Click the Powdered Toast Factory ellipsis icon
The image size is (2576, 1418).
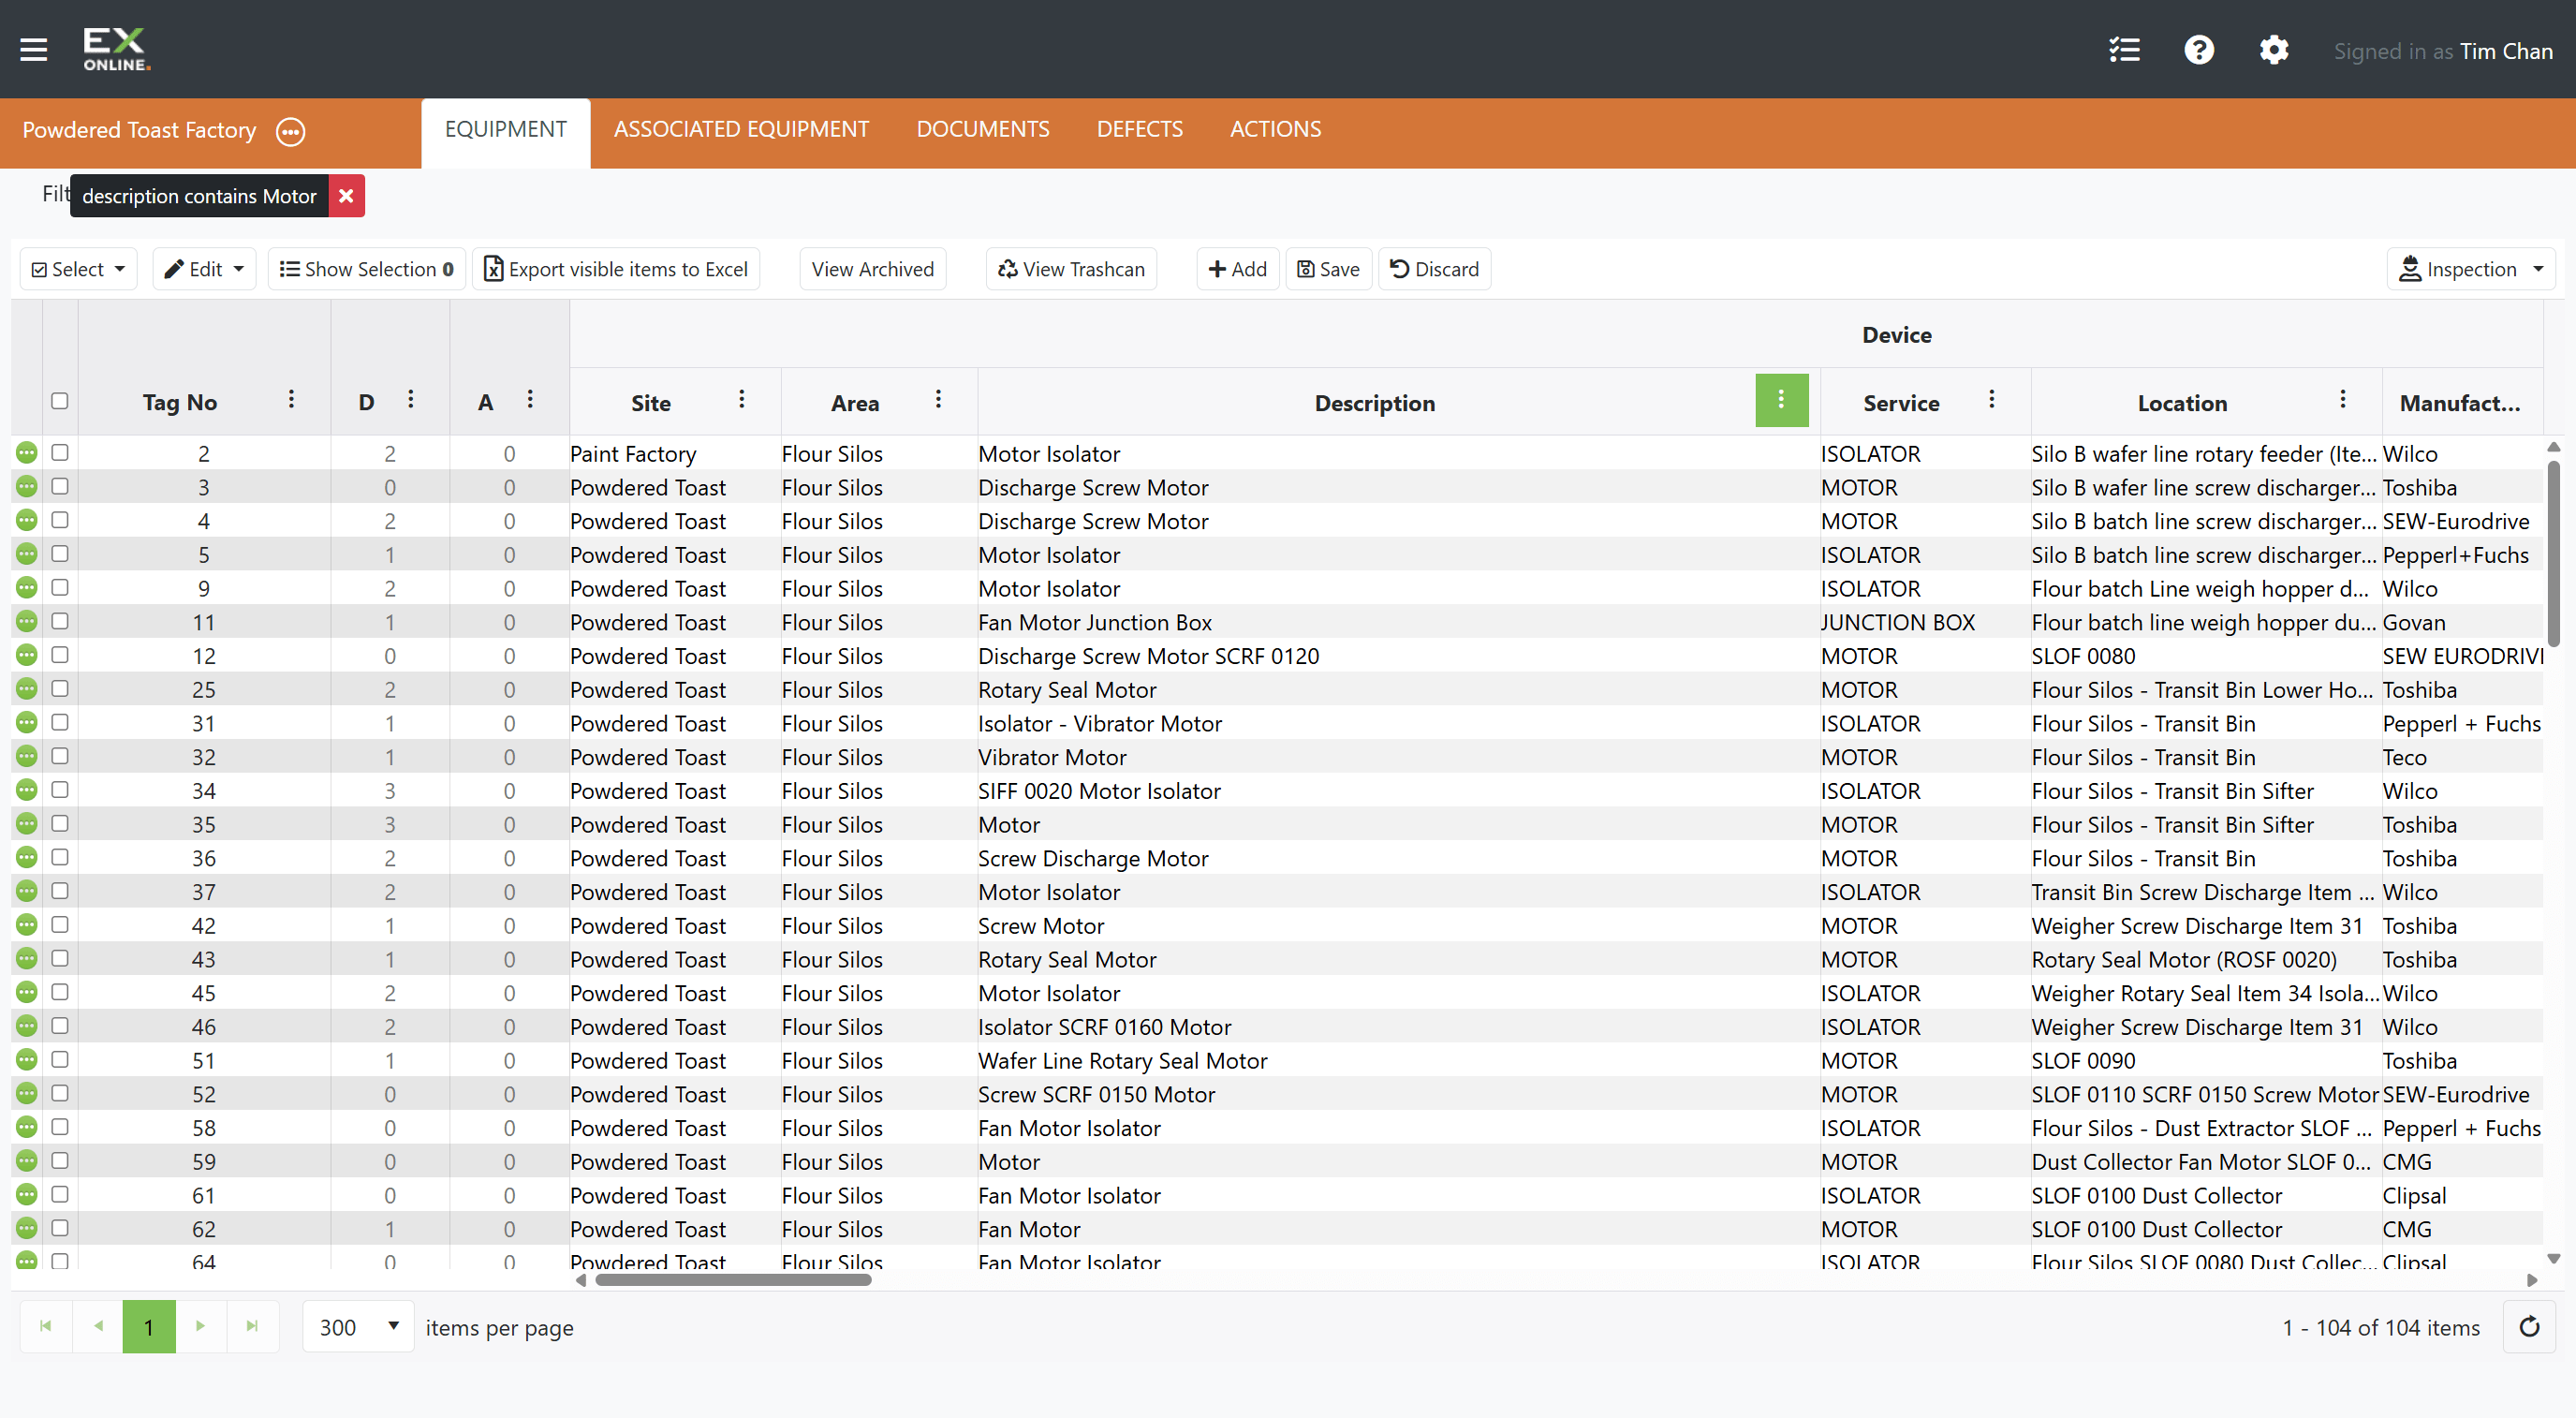[x=290, y=131]
